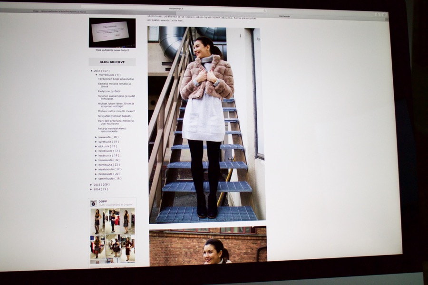Open the staircase outfit photo with fur jacket
Viewport: 428px width, 285px height.
[x=207, y=124]
